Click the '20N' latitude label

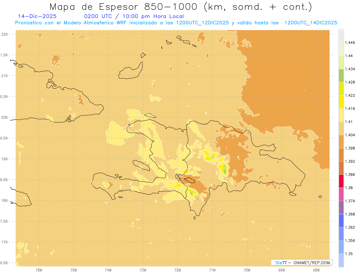(5, 118)
